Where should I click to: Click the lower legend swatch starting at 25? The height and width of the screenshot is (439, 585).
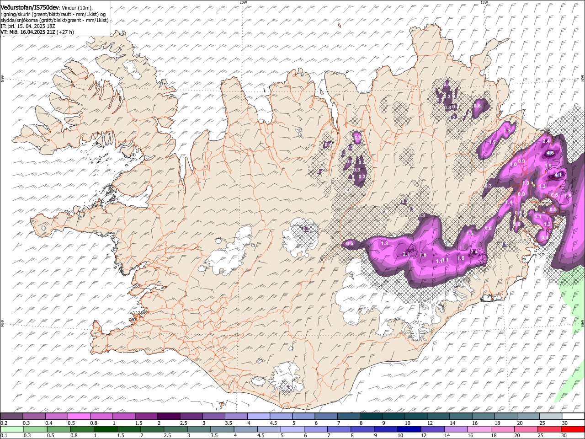(549, 429)
